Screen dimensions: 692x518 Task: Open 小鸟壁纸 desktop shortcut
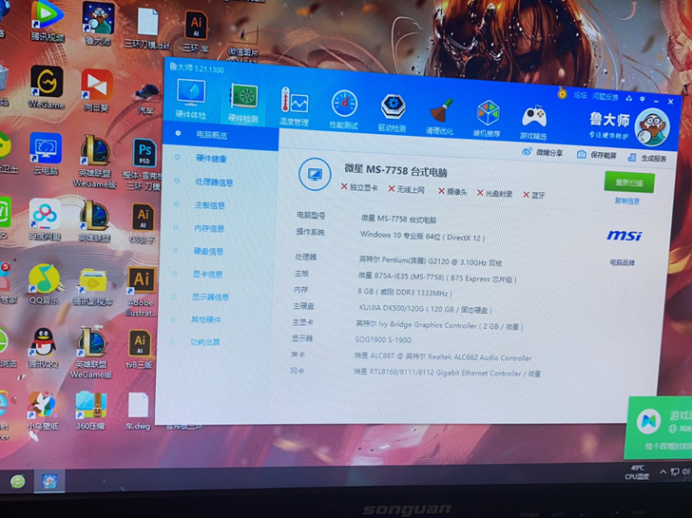click(x=42, y=411)
